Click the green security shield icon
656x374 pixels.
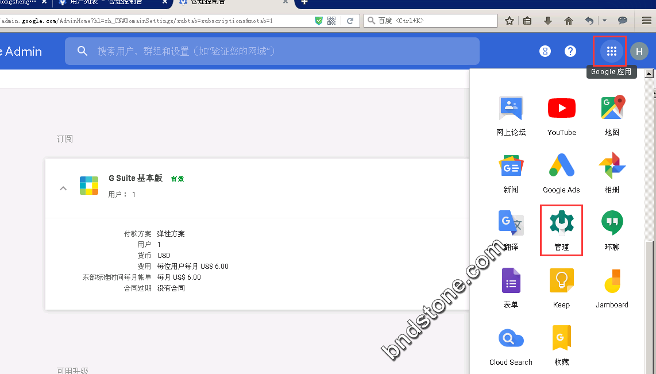pyautogui.click(x=319, y=21)
